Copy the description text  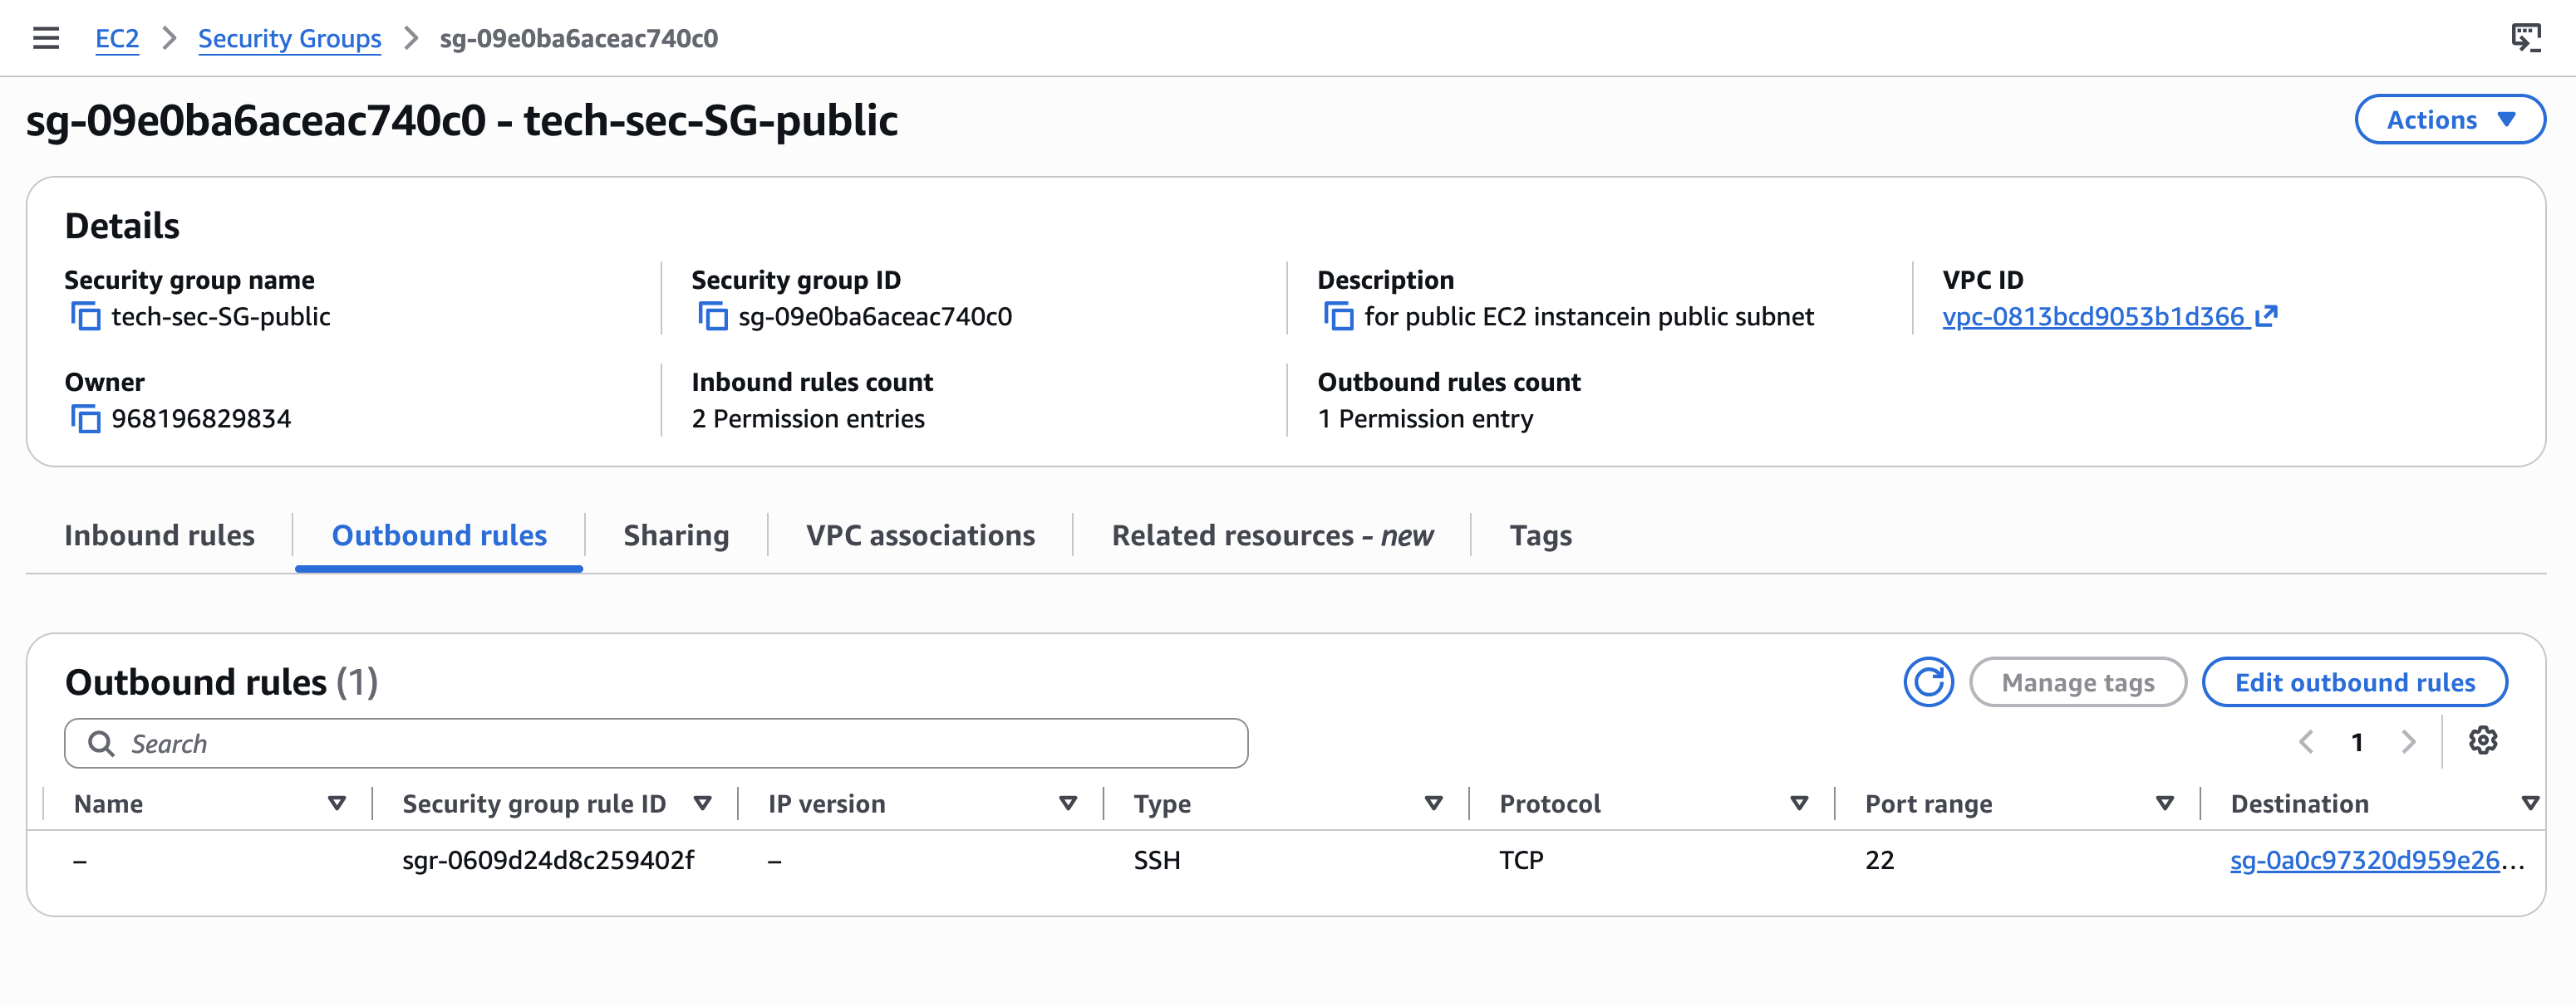[x=1338, y=317]
